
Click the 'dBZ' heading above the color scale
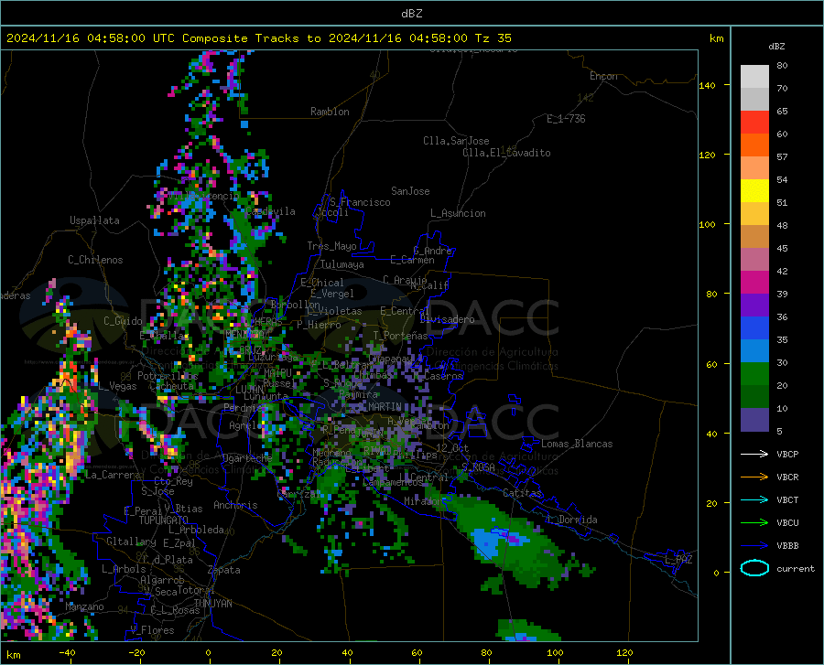776,46
